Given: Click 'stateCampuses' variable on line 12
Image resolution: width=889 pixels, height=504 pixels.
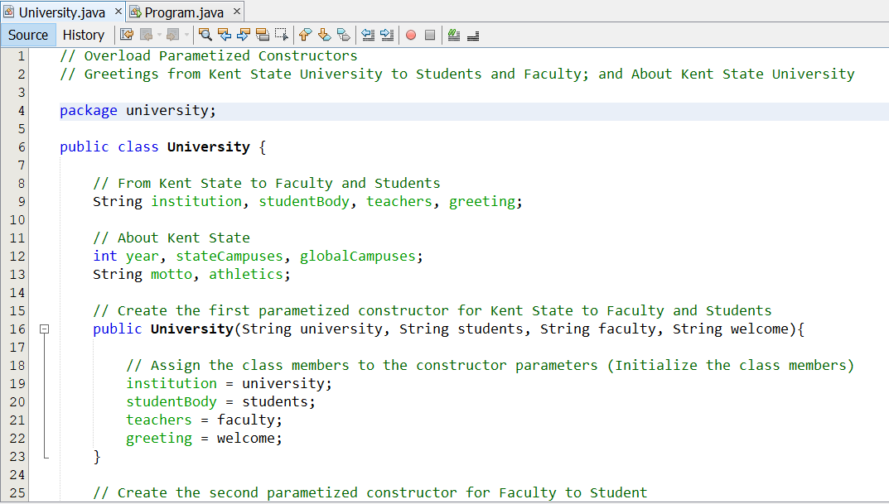Looking at the screenshot, I should 229,256.
